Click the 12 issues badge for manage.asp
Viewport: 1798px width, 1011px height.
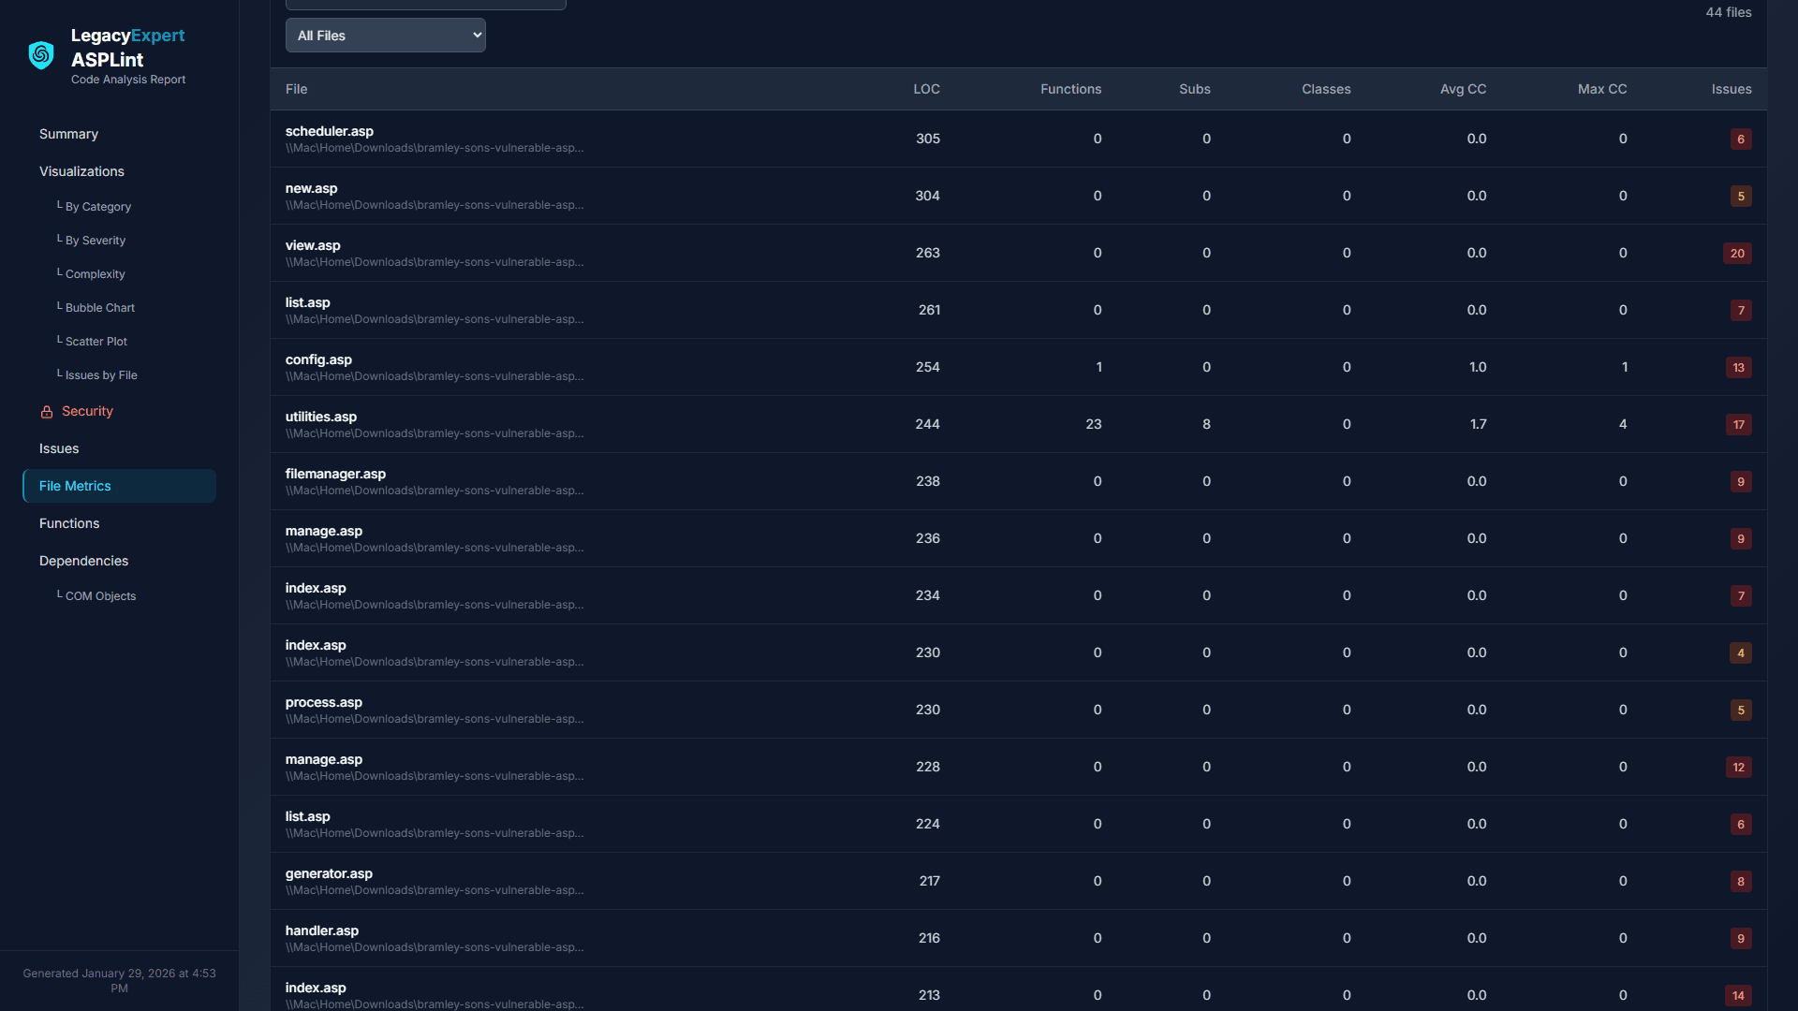[x=1738, y=768]
